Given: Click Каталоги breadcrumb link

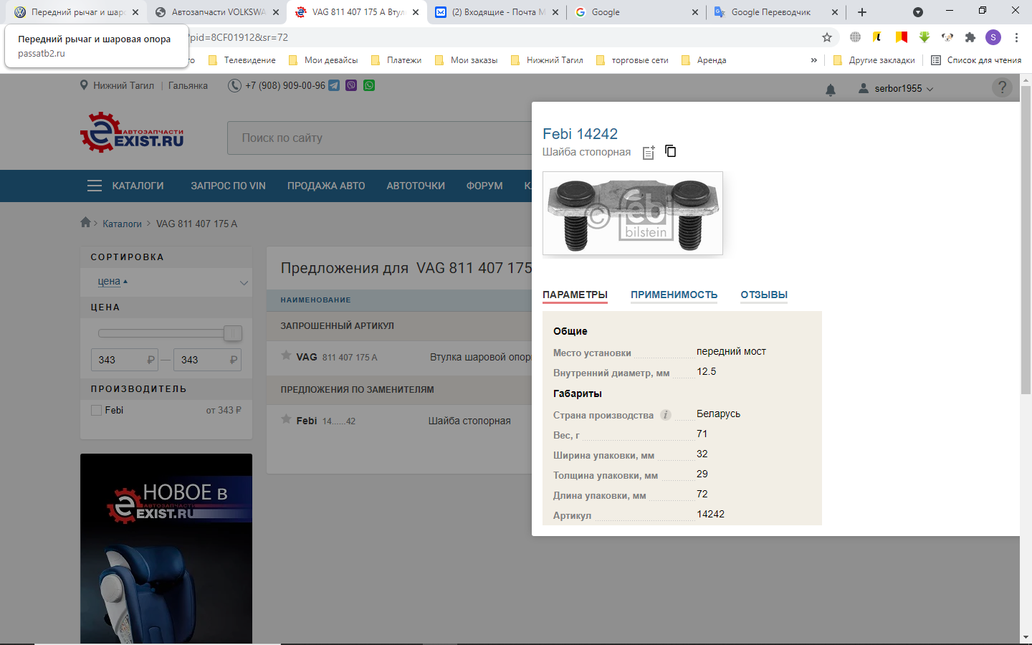Looking at the screenshot, I should (122, 224).
